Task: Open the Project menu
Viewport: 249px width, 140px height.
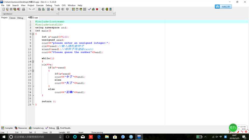Action: [x=31, y=5]
